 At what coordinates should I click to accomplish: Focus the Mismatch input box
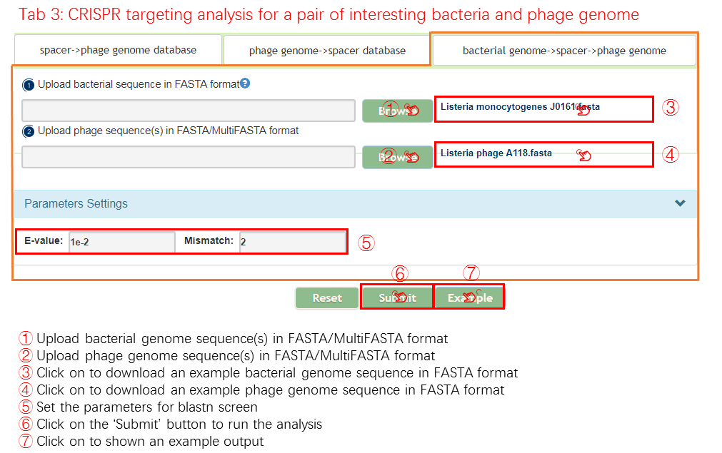[291, 242]
